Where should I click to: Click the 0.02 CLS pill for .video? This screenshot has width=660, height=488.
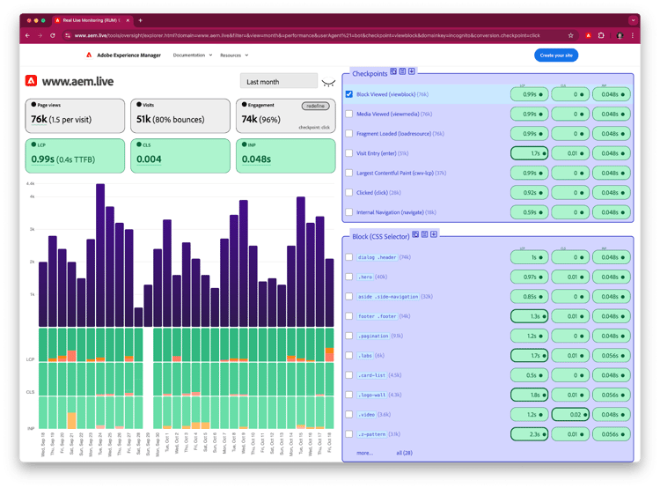coord(570,415)
